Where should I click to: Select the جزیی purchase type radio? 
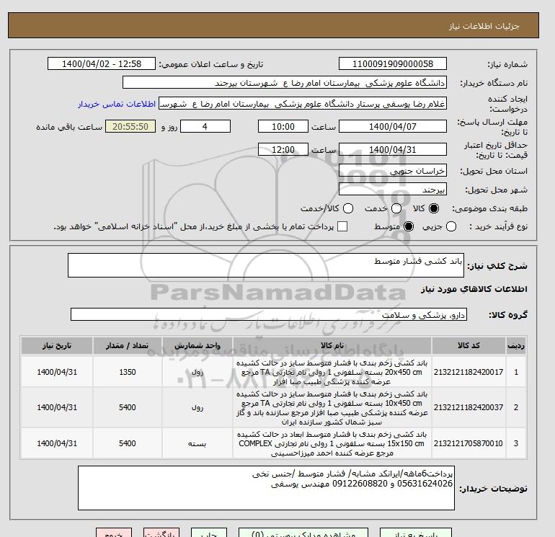tap(451, 226)
